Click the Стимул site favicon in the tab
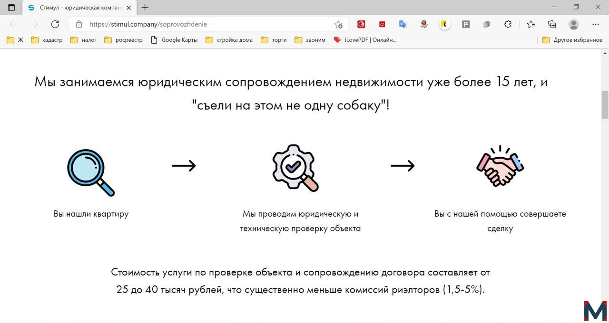The height and width of the screenshot is (323, 609). [31, 8]
